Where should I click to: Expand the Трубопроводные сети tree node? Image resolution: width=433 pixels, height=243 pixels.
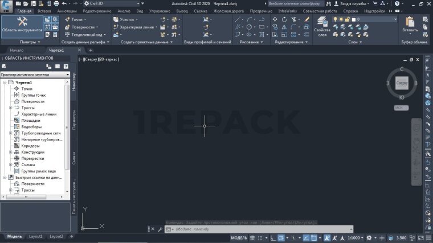tap(10, 133)
